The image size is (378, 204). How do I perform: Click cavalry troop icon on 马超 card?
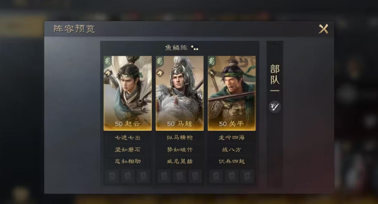tap(160, 73)
